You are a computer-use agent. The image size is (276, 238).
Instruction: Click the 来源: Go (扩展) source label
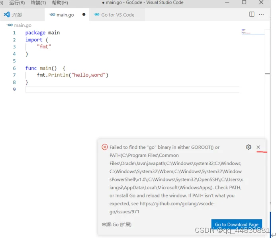pos(117,224)
